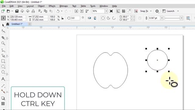Open the Table menu

click(83, 6)
